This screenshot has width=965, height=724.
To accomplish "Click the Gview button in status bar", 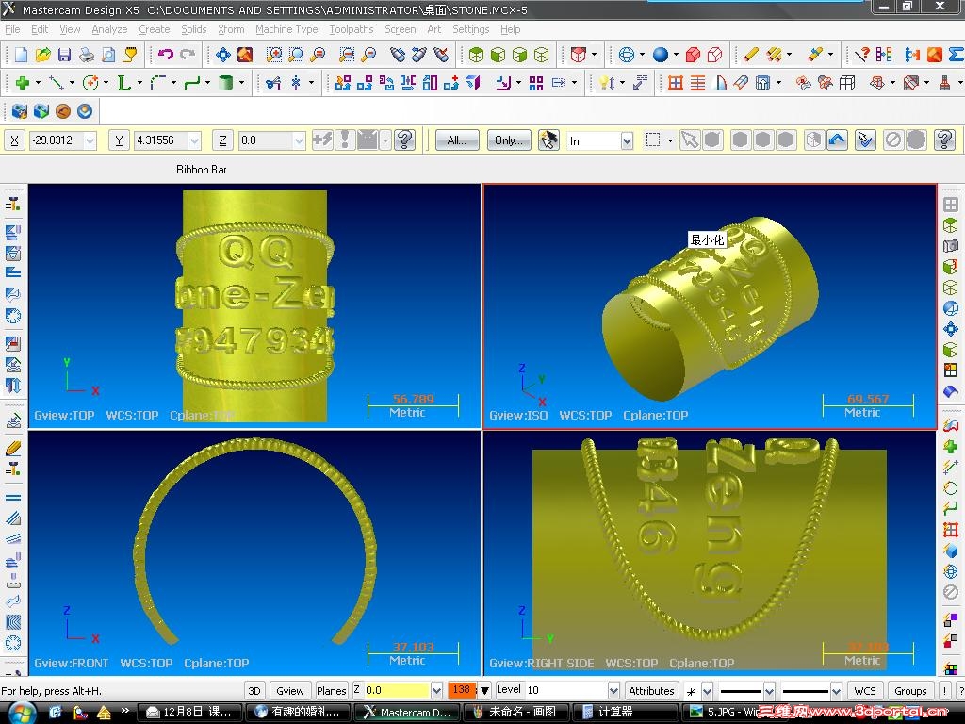I will tap(289, 691).
